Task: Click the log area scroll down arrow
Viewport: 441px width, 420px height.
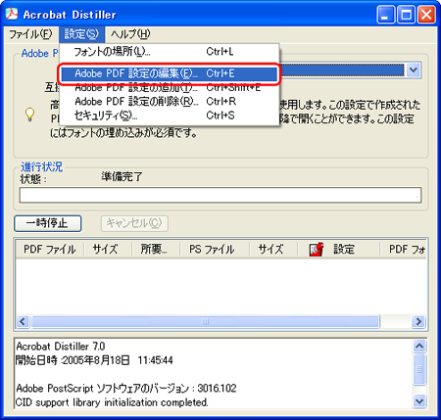Action: [419, 400]
